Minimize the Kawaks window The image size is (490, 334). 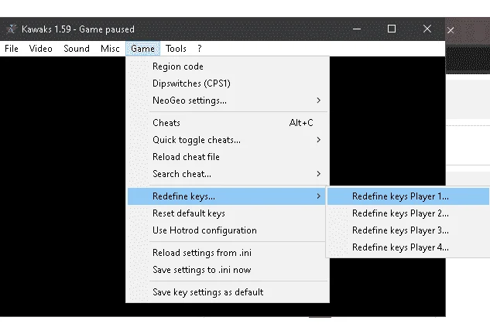coord(357,29)
